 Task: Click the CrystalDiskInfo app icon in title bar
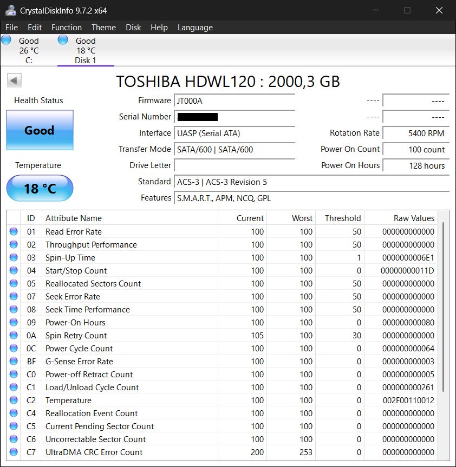click(10, 10)
